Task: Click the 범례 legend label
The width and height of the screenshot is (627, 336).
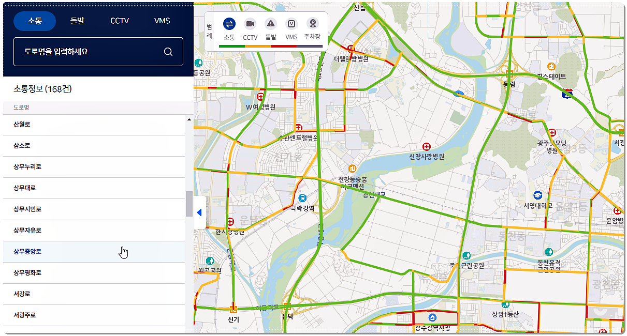Action: click(209, 31)
